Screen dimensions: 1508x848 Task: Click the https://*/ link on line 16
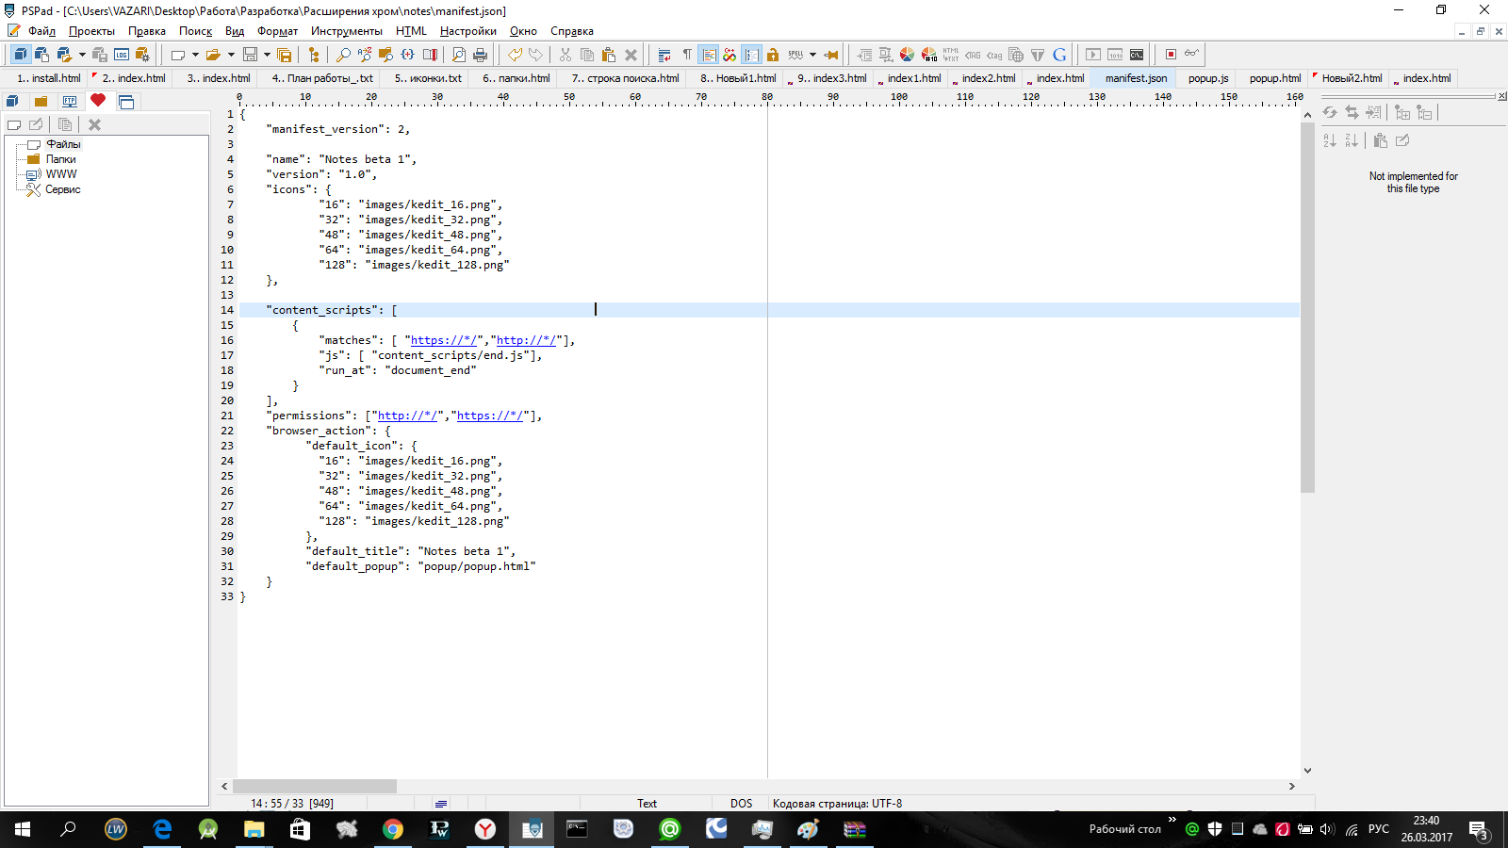pyautogui.click(x=444, y=340)
